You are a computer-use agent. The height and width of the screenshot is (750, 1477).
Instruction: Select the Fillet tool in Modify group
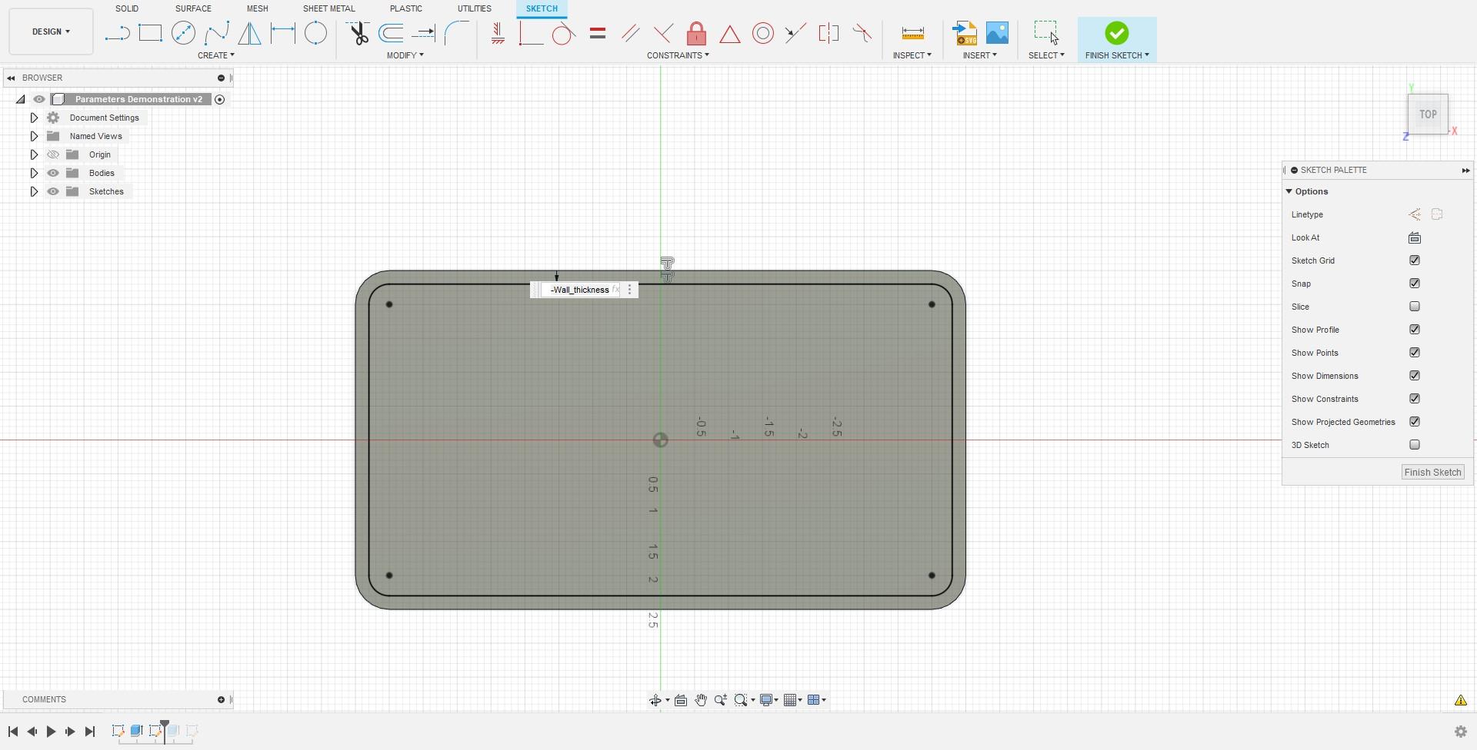[x=457, y=33]
